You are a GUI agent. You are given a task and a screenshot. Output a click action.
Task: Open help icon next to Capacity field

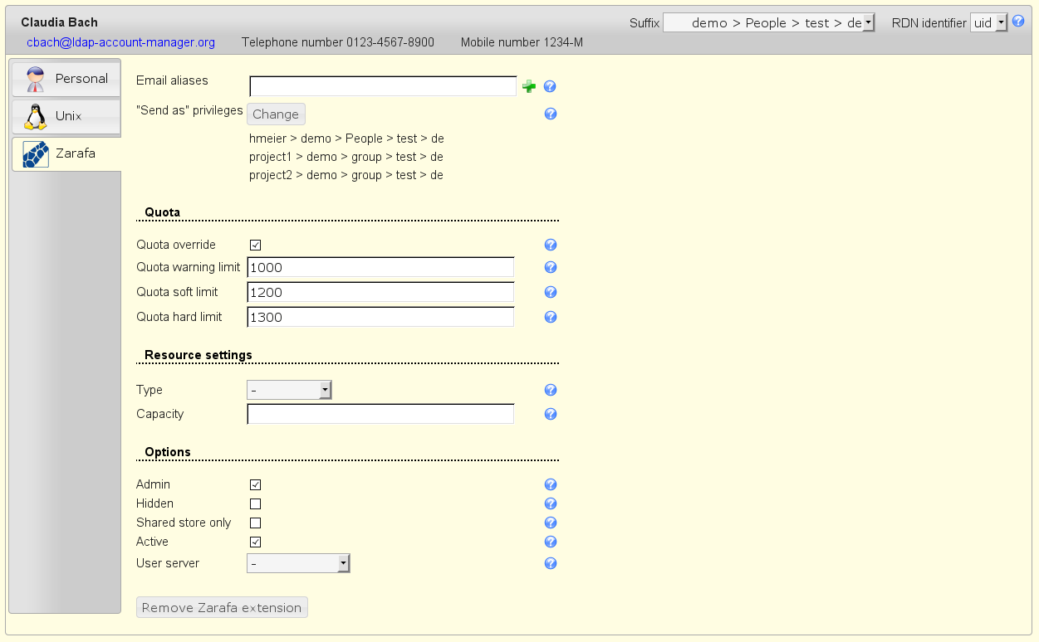(550, 414)
